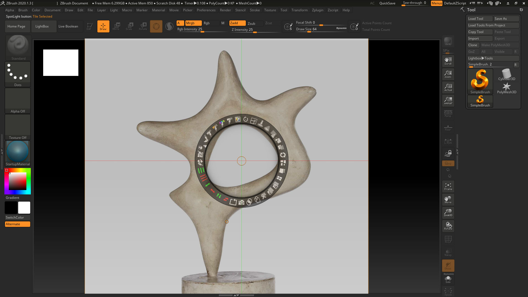Click the Zoom document icon
Image resolution: width=528 pixels, height=297 pixels.
click(x=448, y=74)
